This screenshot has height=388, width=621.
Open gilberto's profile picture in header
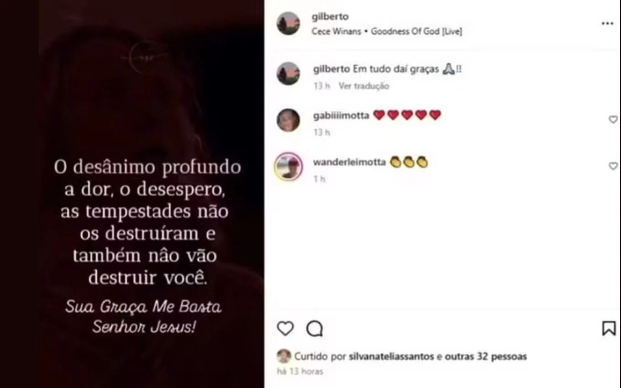click(289, 24)
